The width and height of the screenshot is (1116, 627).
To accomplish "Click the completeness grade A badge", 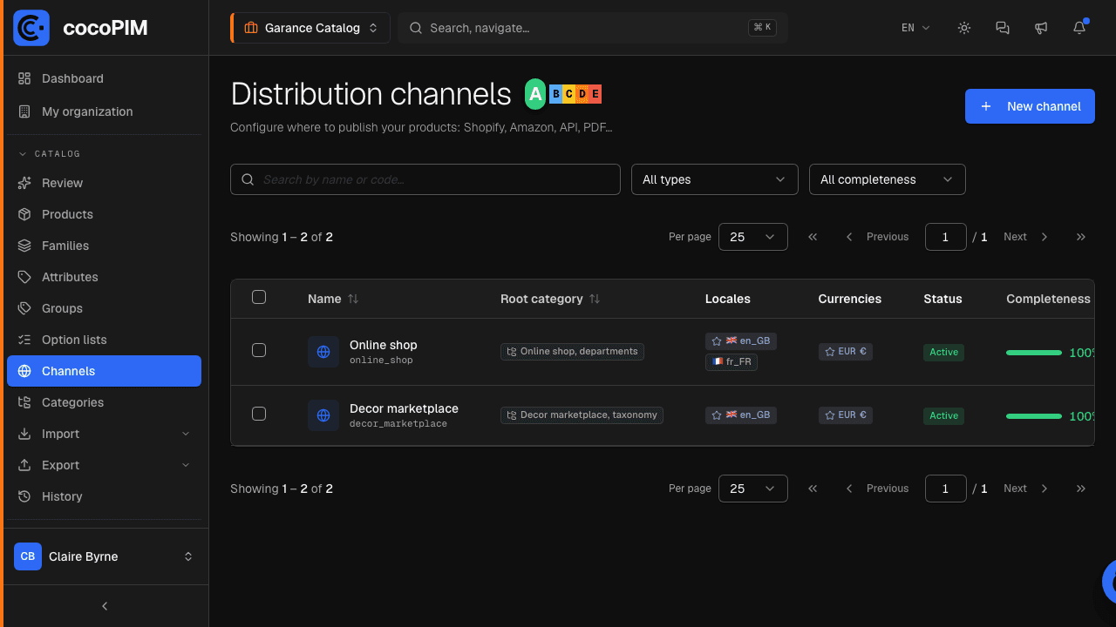I will tap(535, 94).
